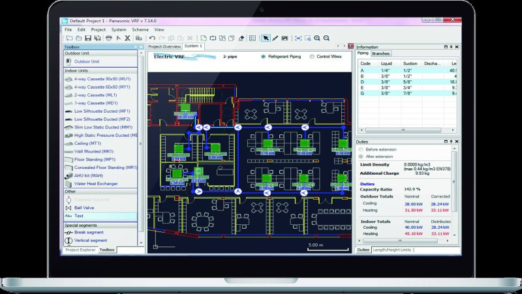Select the Before extension radio button
522x294 pixels.
361,150
